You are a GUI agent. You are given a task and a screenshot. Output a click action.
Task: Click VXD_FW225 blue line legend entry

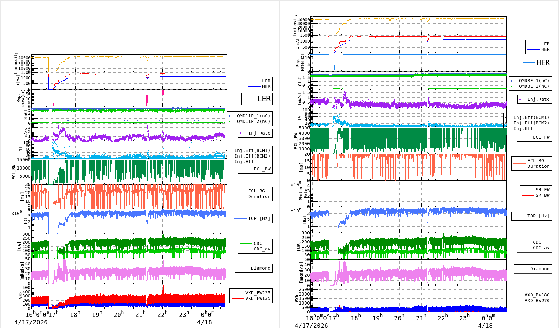coord(251,293)
